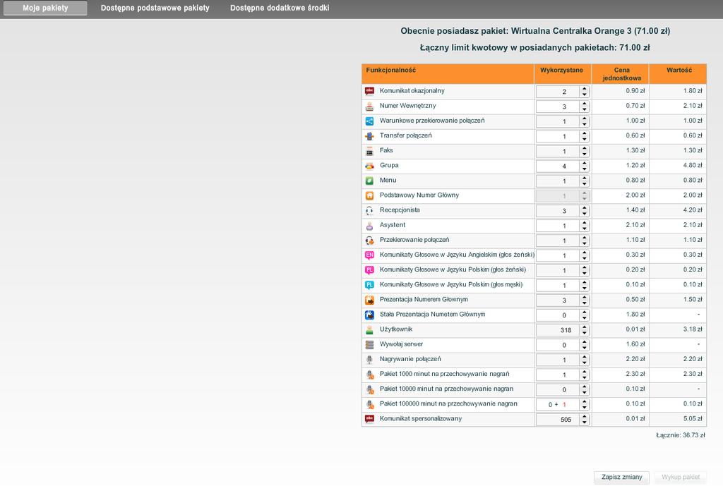Switch to Dostępne podstawowe pakiety tab

click(x=155, y=8)
